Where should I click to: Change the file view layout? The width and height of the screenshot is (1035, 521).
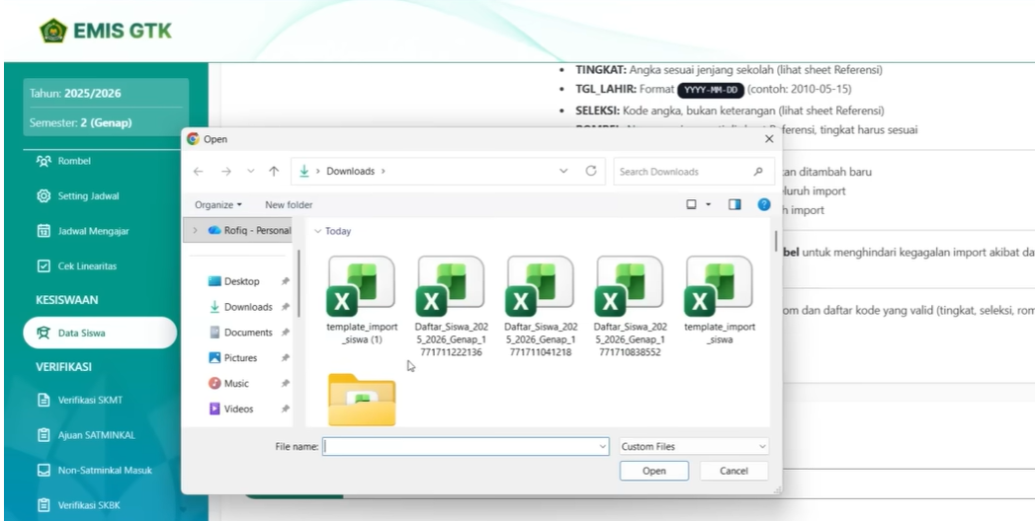691,205
